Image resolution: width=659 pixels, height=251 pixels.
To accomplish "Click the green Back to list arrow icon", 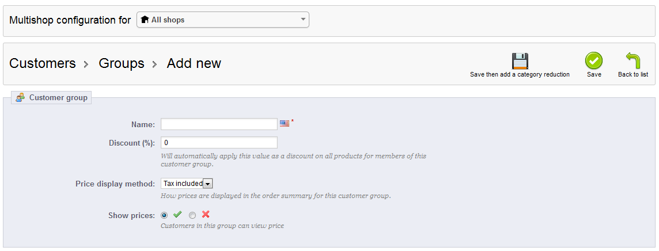I will (x=633, y=61).
